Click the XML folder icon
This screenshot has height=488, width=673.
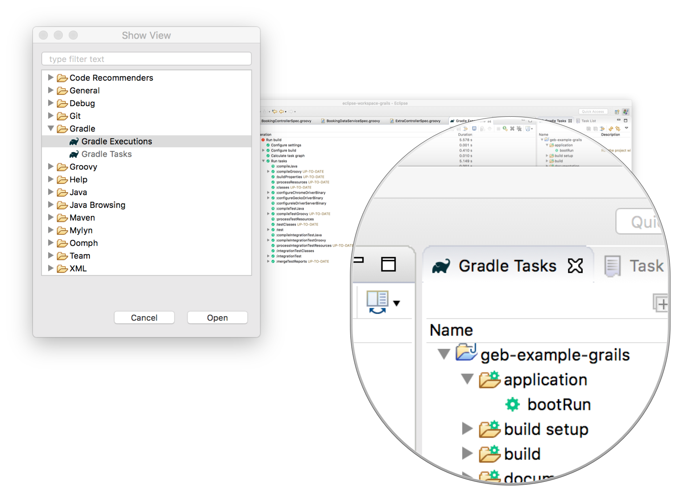tap(62, 268)
